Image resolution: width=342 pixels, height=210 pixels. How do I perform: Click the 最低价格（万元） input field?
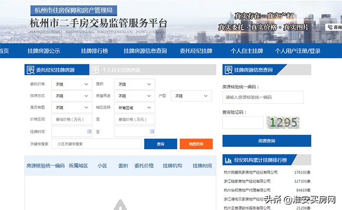pos(72,119)
